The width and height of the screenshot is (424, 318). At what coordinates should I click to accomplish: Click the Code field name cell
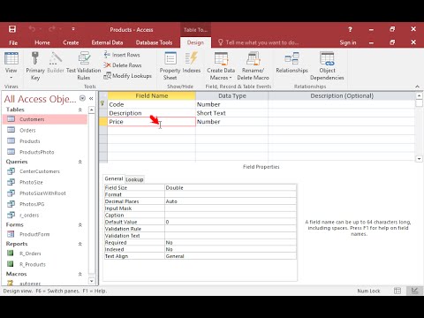pyautogui.click(x=151, y=104)
